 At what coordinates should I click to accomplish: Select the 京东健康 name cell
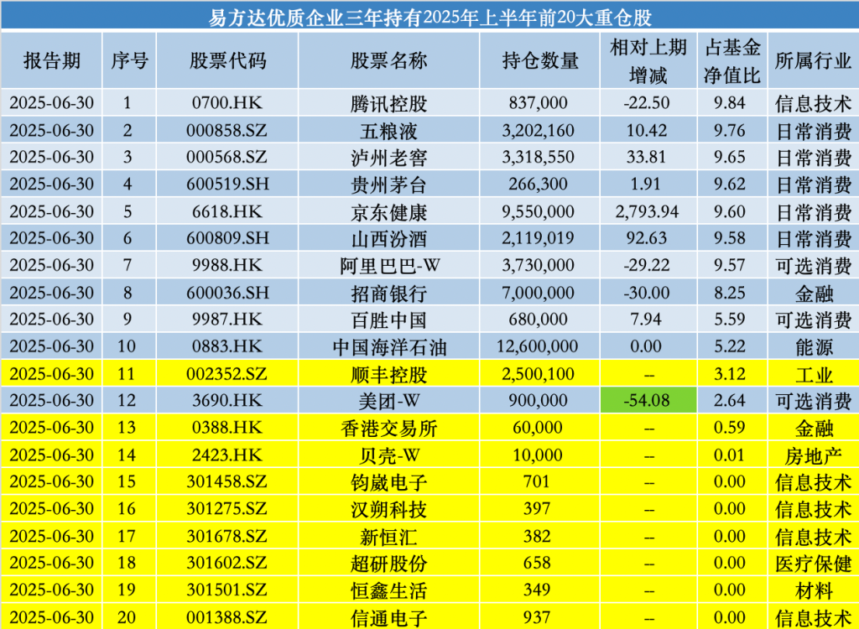[x=389, y=211]
